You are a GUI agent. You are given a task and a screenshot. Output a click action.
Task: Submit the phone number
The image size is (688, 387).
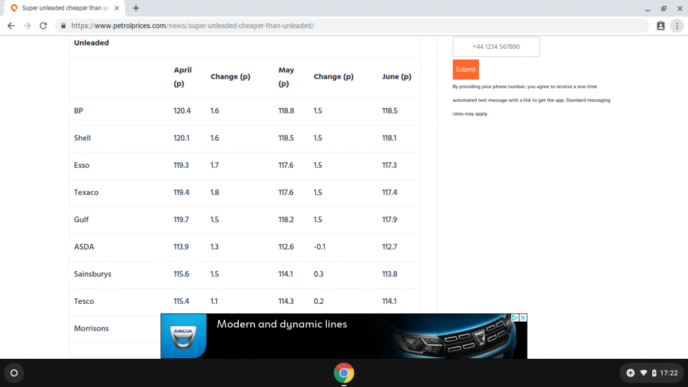(x=466, y=69)
